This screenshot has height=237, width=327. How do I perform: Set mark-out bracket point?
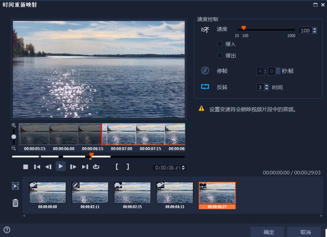(128, 167)
